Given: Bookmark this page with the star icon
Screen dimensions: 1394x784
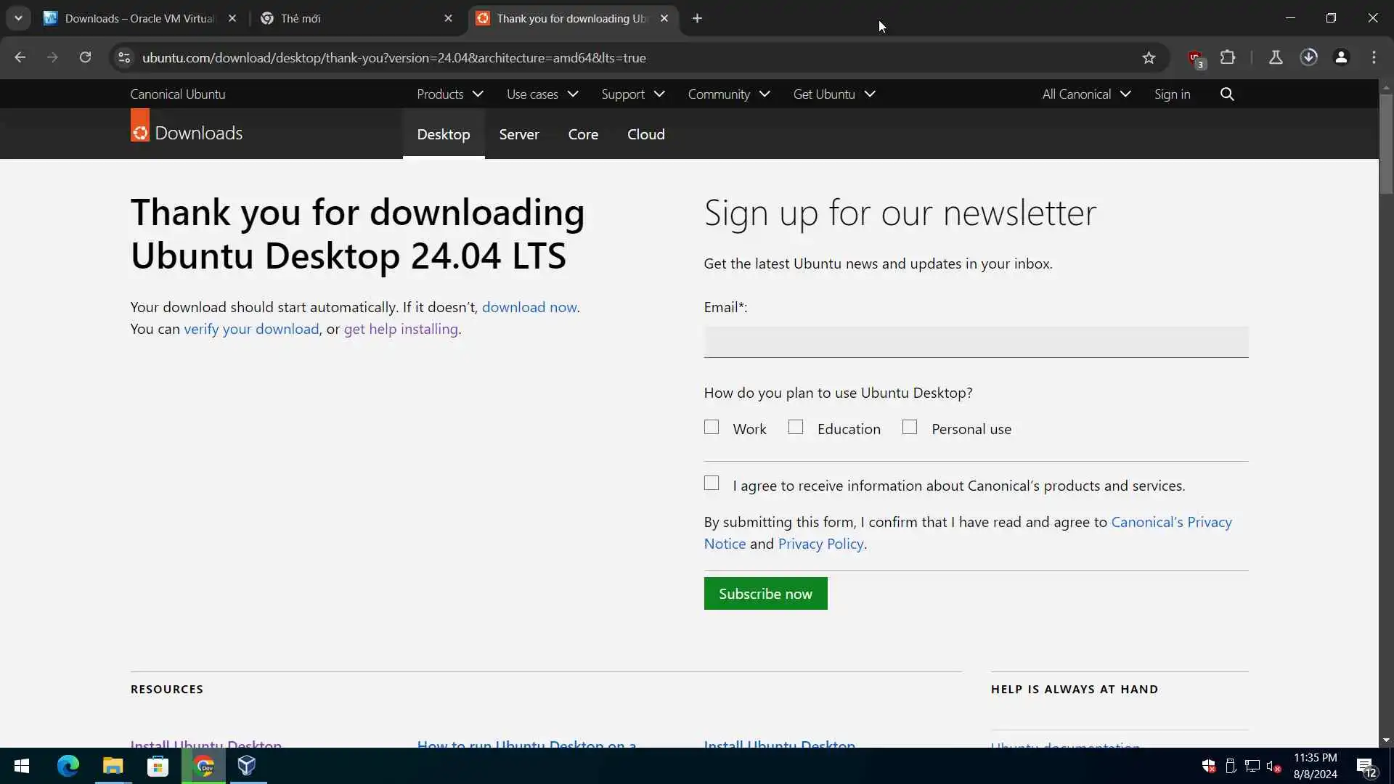Looking at the screenshot, I should pyautogui.click(x=1149, y=58).
